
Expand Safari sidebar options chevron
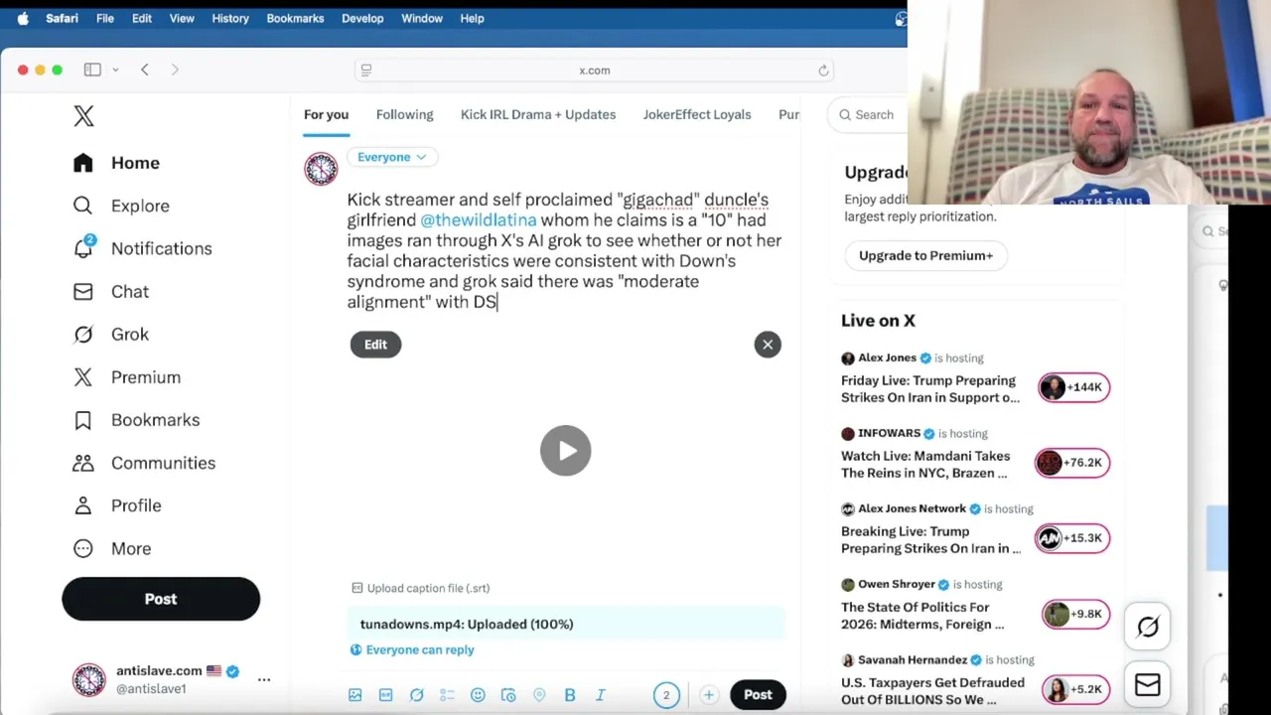115,70
